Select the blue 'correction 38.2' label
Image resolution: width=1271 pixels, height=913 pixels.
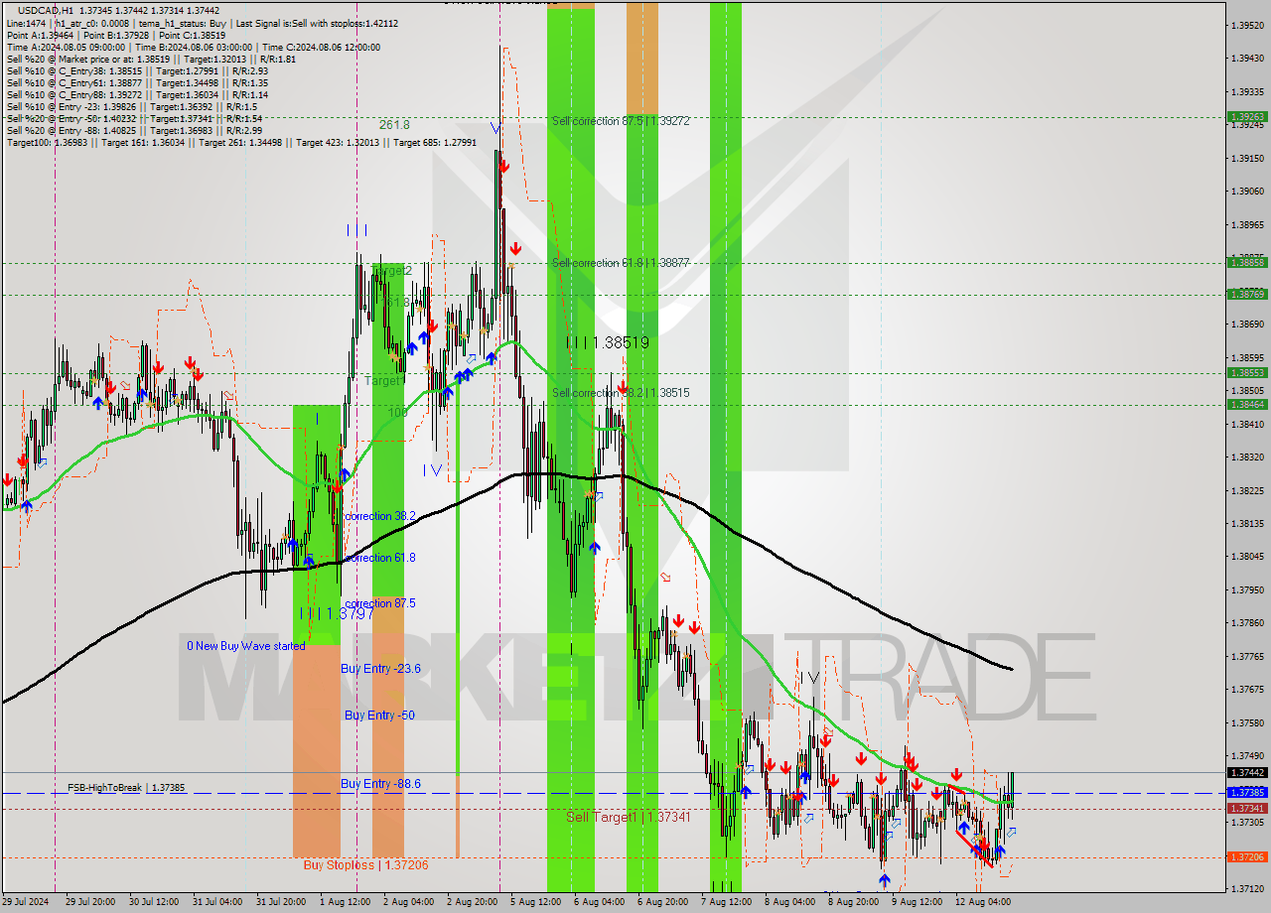point(380,516)
